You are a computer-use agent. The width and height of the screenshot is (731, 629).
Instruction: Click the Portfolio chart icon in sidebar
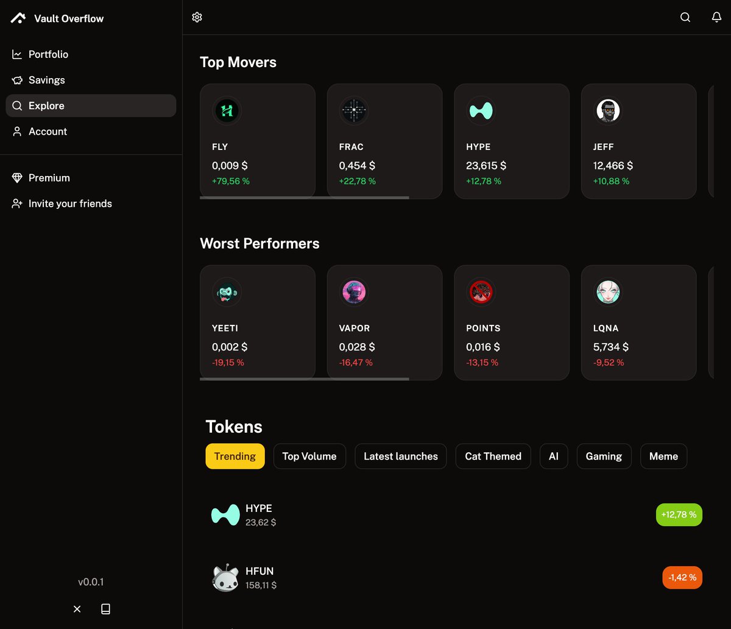(17, 54)
